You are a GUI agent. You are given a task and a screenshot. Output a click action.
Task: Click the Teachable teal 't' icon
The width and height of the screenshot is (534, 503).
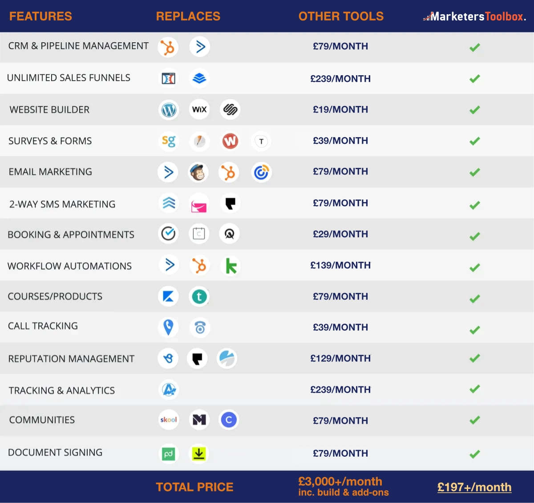click(x=199, y=296)
